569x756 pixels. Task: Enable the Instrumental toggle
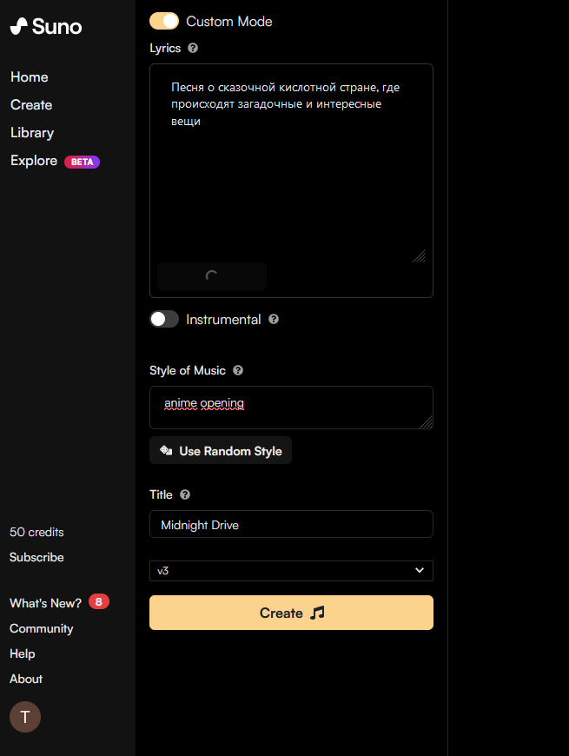click(x=164, y=320)
